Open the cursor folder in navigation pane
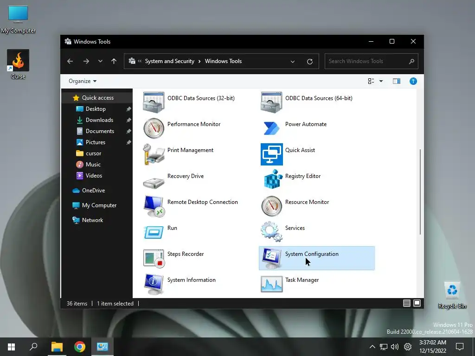The width and height of the screenshot is (475, 356). coord(97,153)
